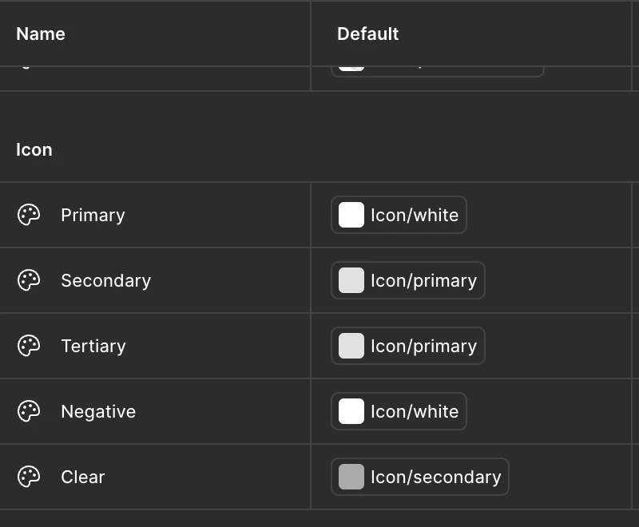Click the palette icon beside Secondary
The width and height of the screenshot is (639, 527).
[x=29, y=280]
